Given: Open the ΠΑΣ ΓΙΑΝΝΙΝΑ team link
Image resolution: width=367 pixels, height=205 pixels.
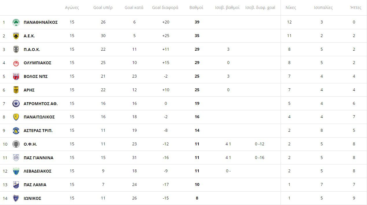Looking at the screenshot, I should (38, 158).
